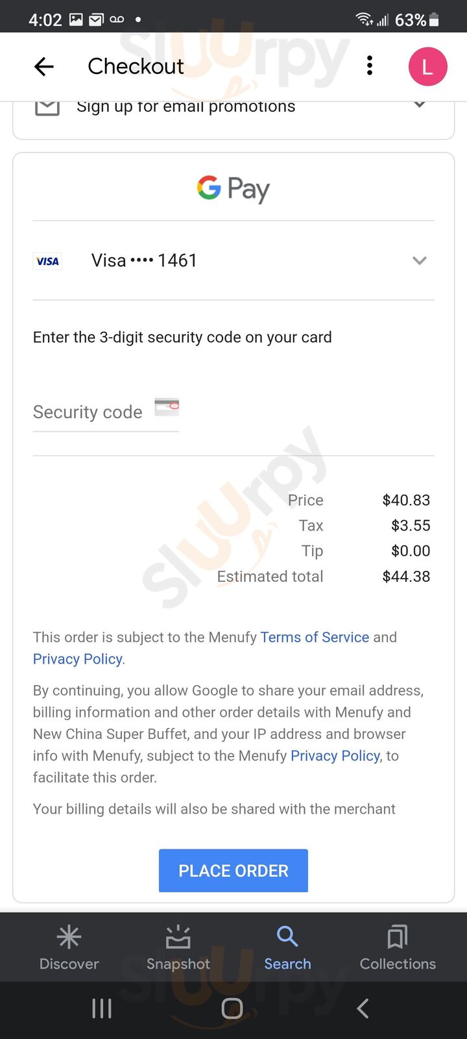Switch to the Discover tab

(x=69, y=947)
